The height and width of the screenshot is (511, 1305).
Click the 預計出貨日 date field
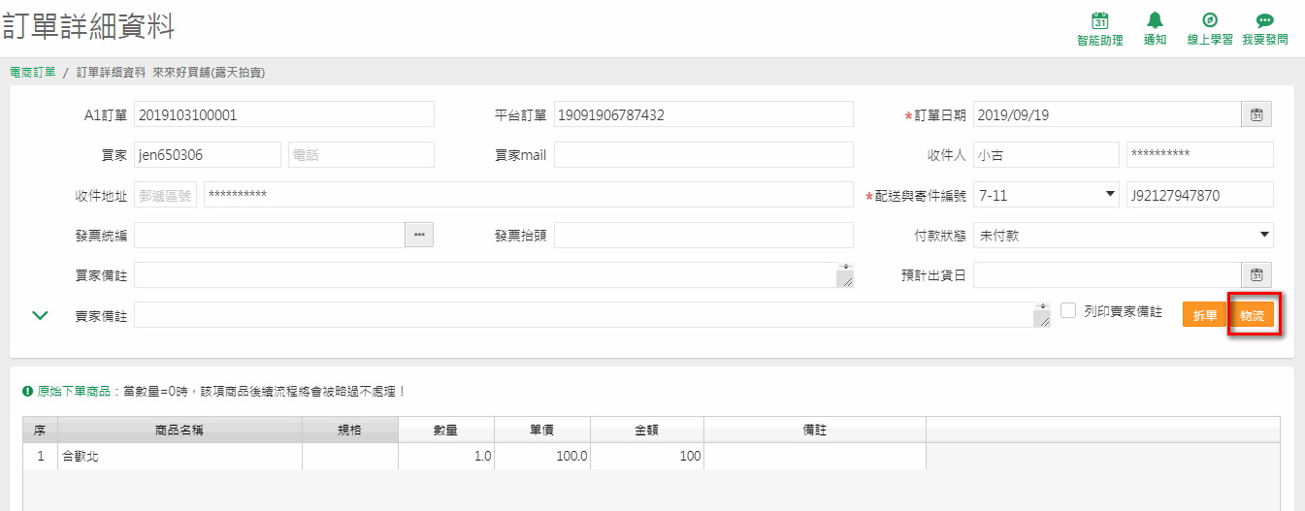[1107, 275]
